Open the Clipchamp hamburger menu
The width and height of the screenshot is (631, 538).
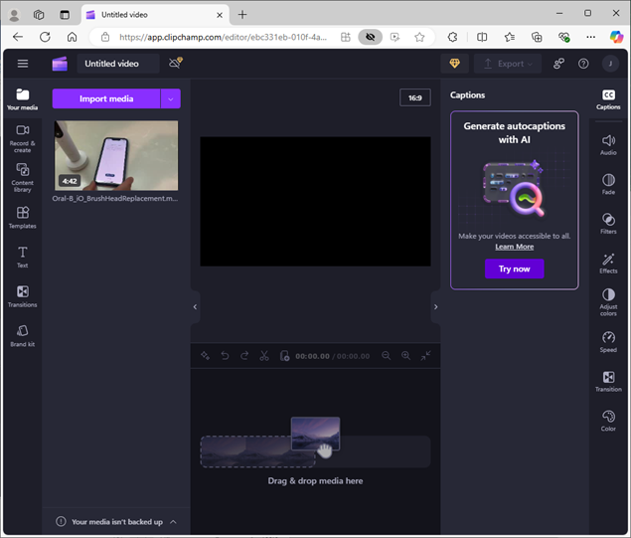pos(23,64)
